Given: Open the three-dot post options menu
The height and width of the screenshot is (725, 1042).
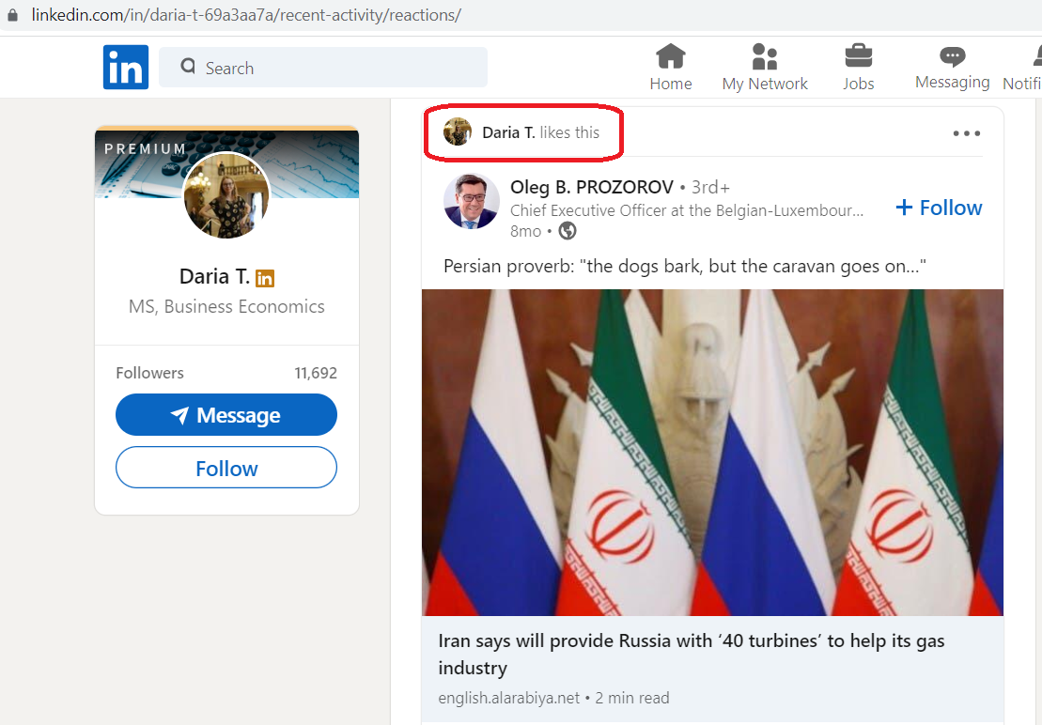Looking at the screenshot, I should [966, 133].
